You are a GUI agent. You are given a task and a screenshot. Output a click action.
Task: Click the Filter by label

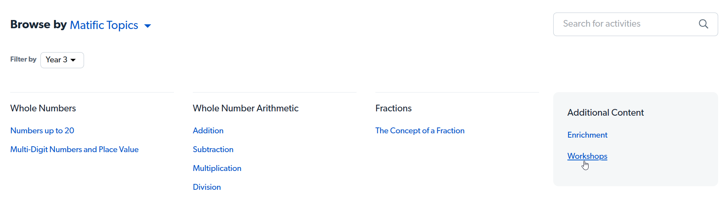click(x=23, y=59)
